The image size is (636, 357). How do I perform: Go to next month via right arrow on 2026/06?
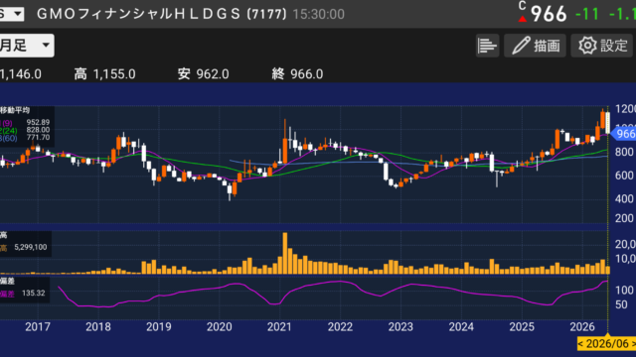click(633, 344)
